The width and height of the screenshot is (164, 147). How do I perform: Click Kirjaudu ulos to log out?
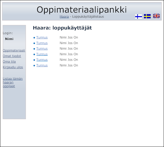[x=13, y=67]
